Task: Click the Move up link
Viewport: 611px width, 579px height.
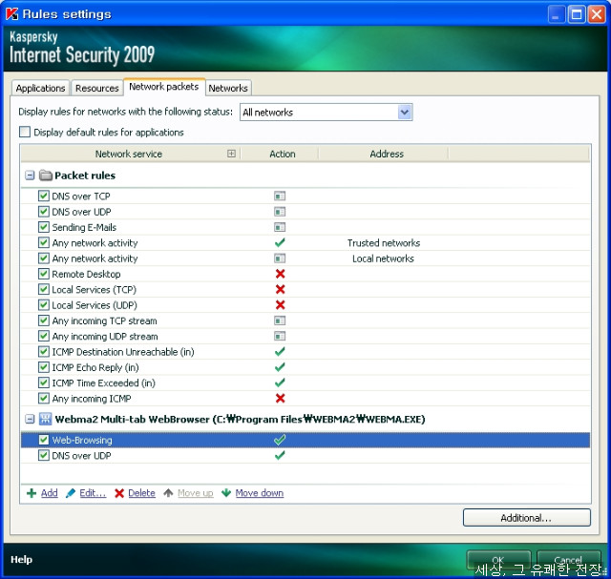Action: pos(196,493)
